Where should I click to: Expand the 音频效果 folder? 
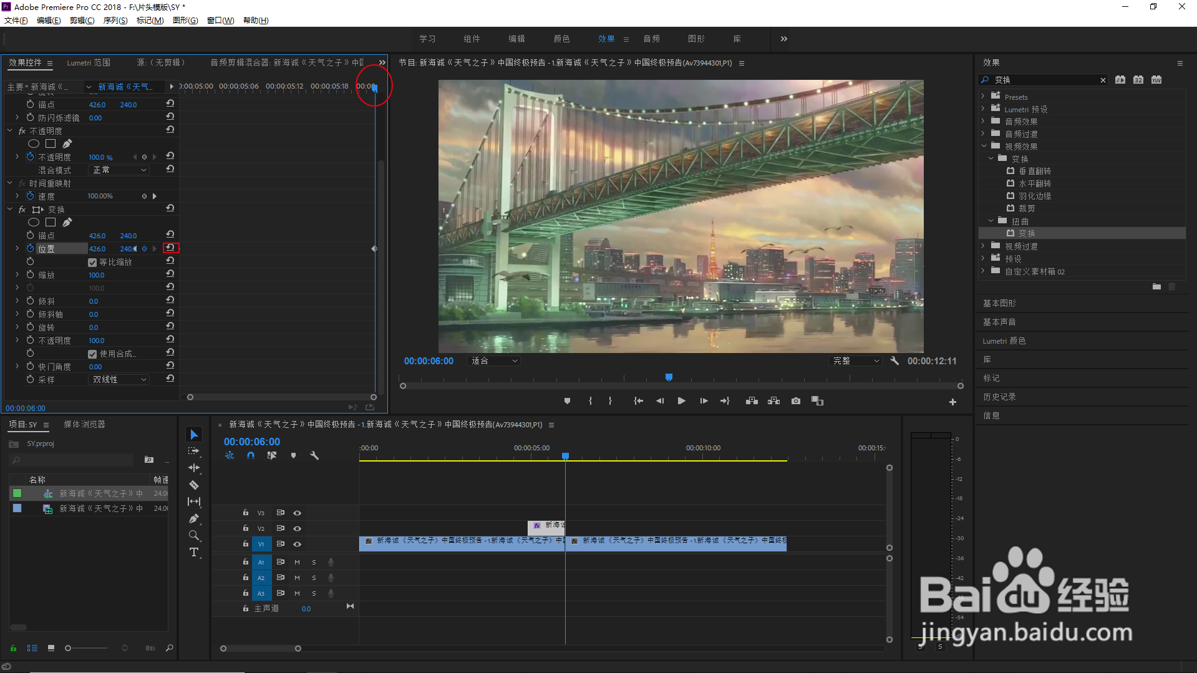pyautogui.click(x=982, y=121)
